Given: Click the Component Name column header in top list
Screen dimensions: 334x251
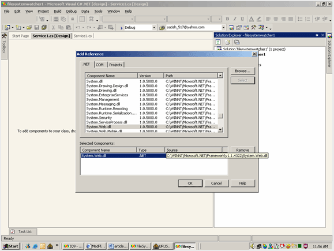Looking at the screenshot, I should (x=111, y=76).
